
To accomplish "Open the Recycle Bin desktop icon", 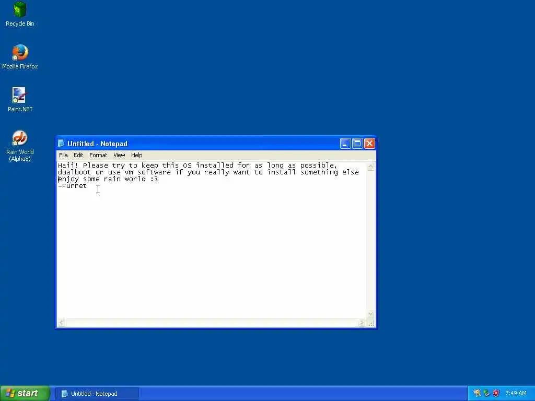I will 20,14.
